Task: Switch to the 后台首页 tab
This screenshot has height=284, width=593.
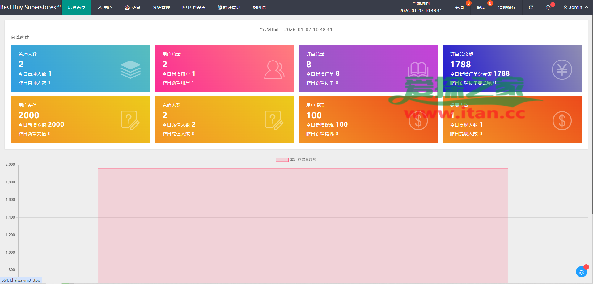Action: (77, 7)
